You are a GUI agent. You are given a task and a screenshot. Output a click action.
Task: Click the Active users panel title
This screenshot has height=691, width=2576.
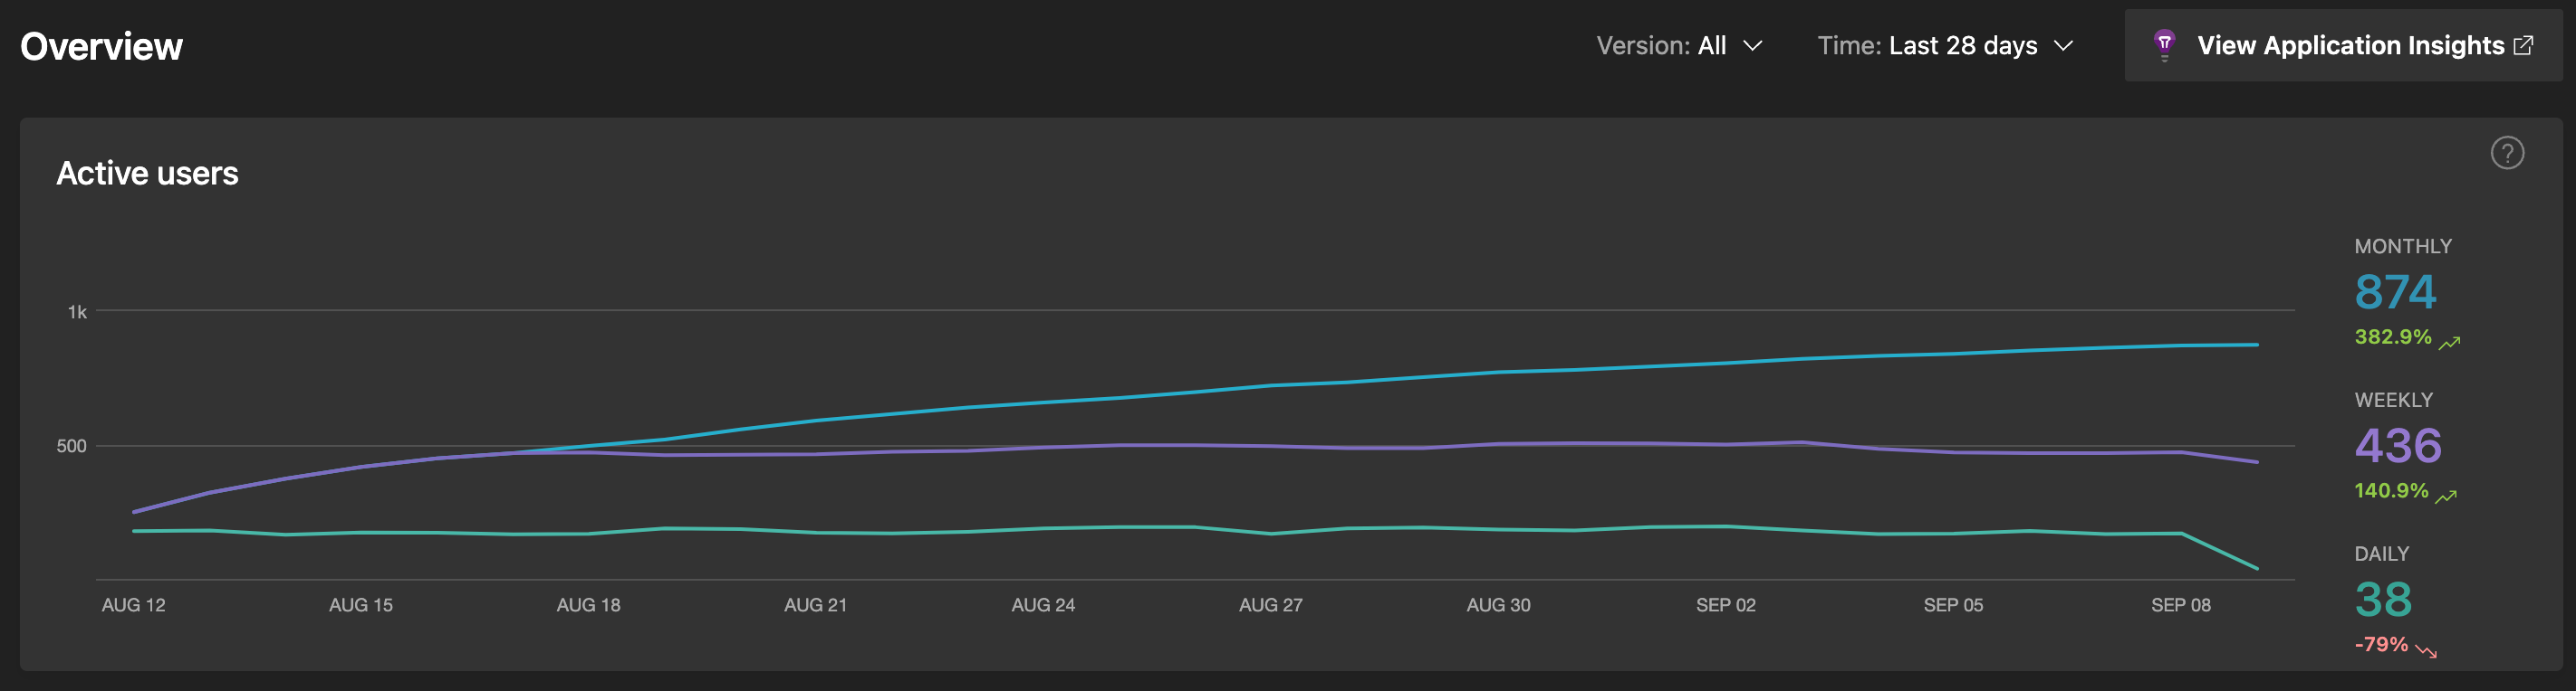148,172
